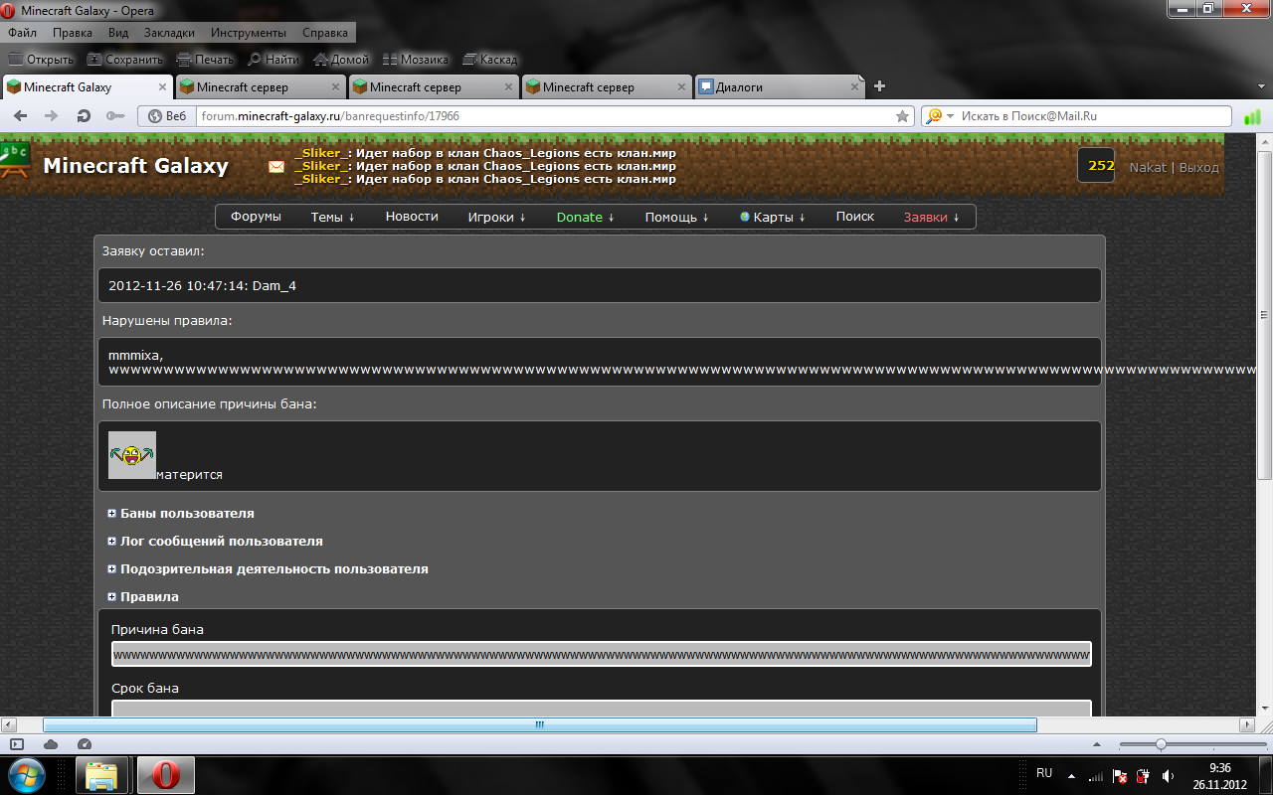1273x795 pixels.
Task: Open the Форумы link in navigation
Action: pyautogui.click(x=256, y=217)
